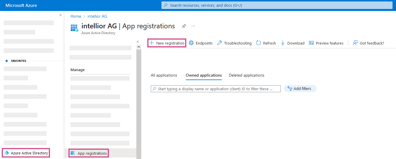Click the Add filters button
Image resolution: width=396 pixels, height=159 pixels.
tap(300, 88)
